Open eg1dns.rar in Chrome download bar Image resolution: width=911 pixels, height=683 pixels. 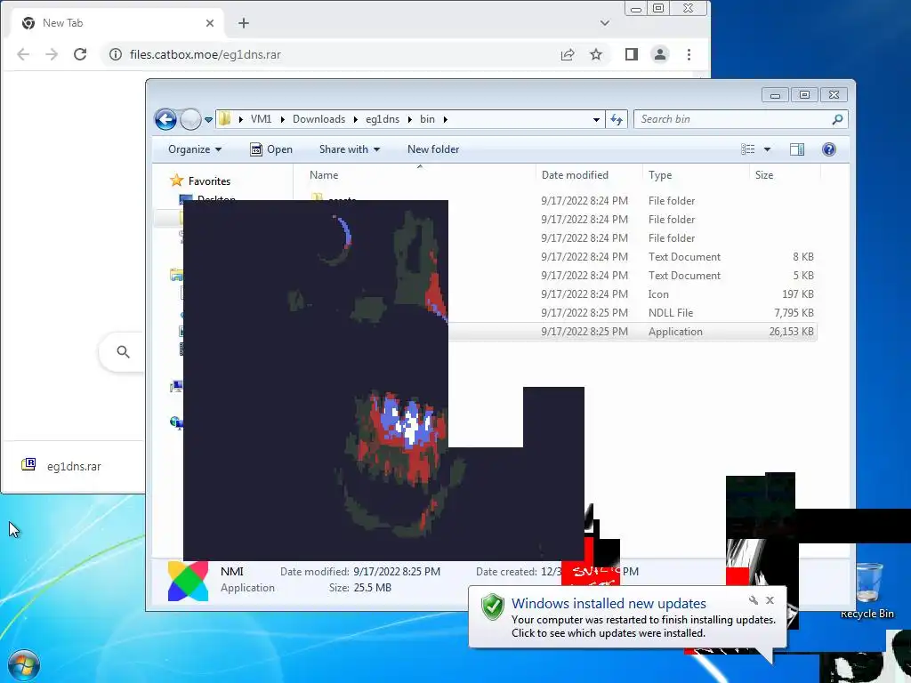(62, 466)
